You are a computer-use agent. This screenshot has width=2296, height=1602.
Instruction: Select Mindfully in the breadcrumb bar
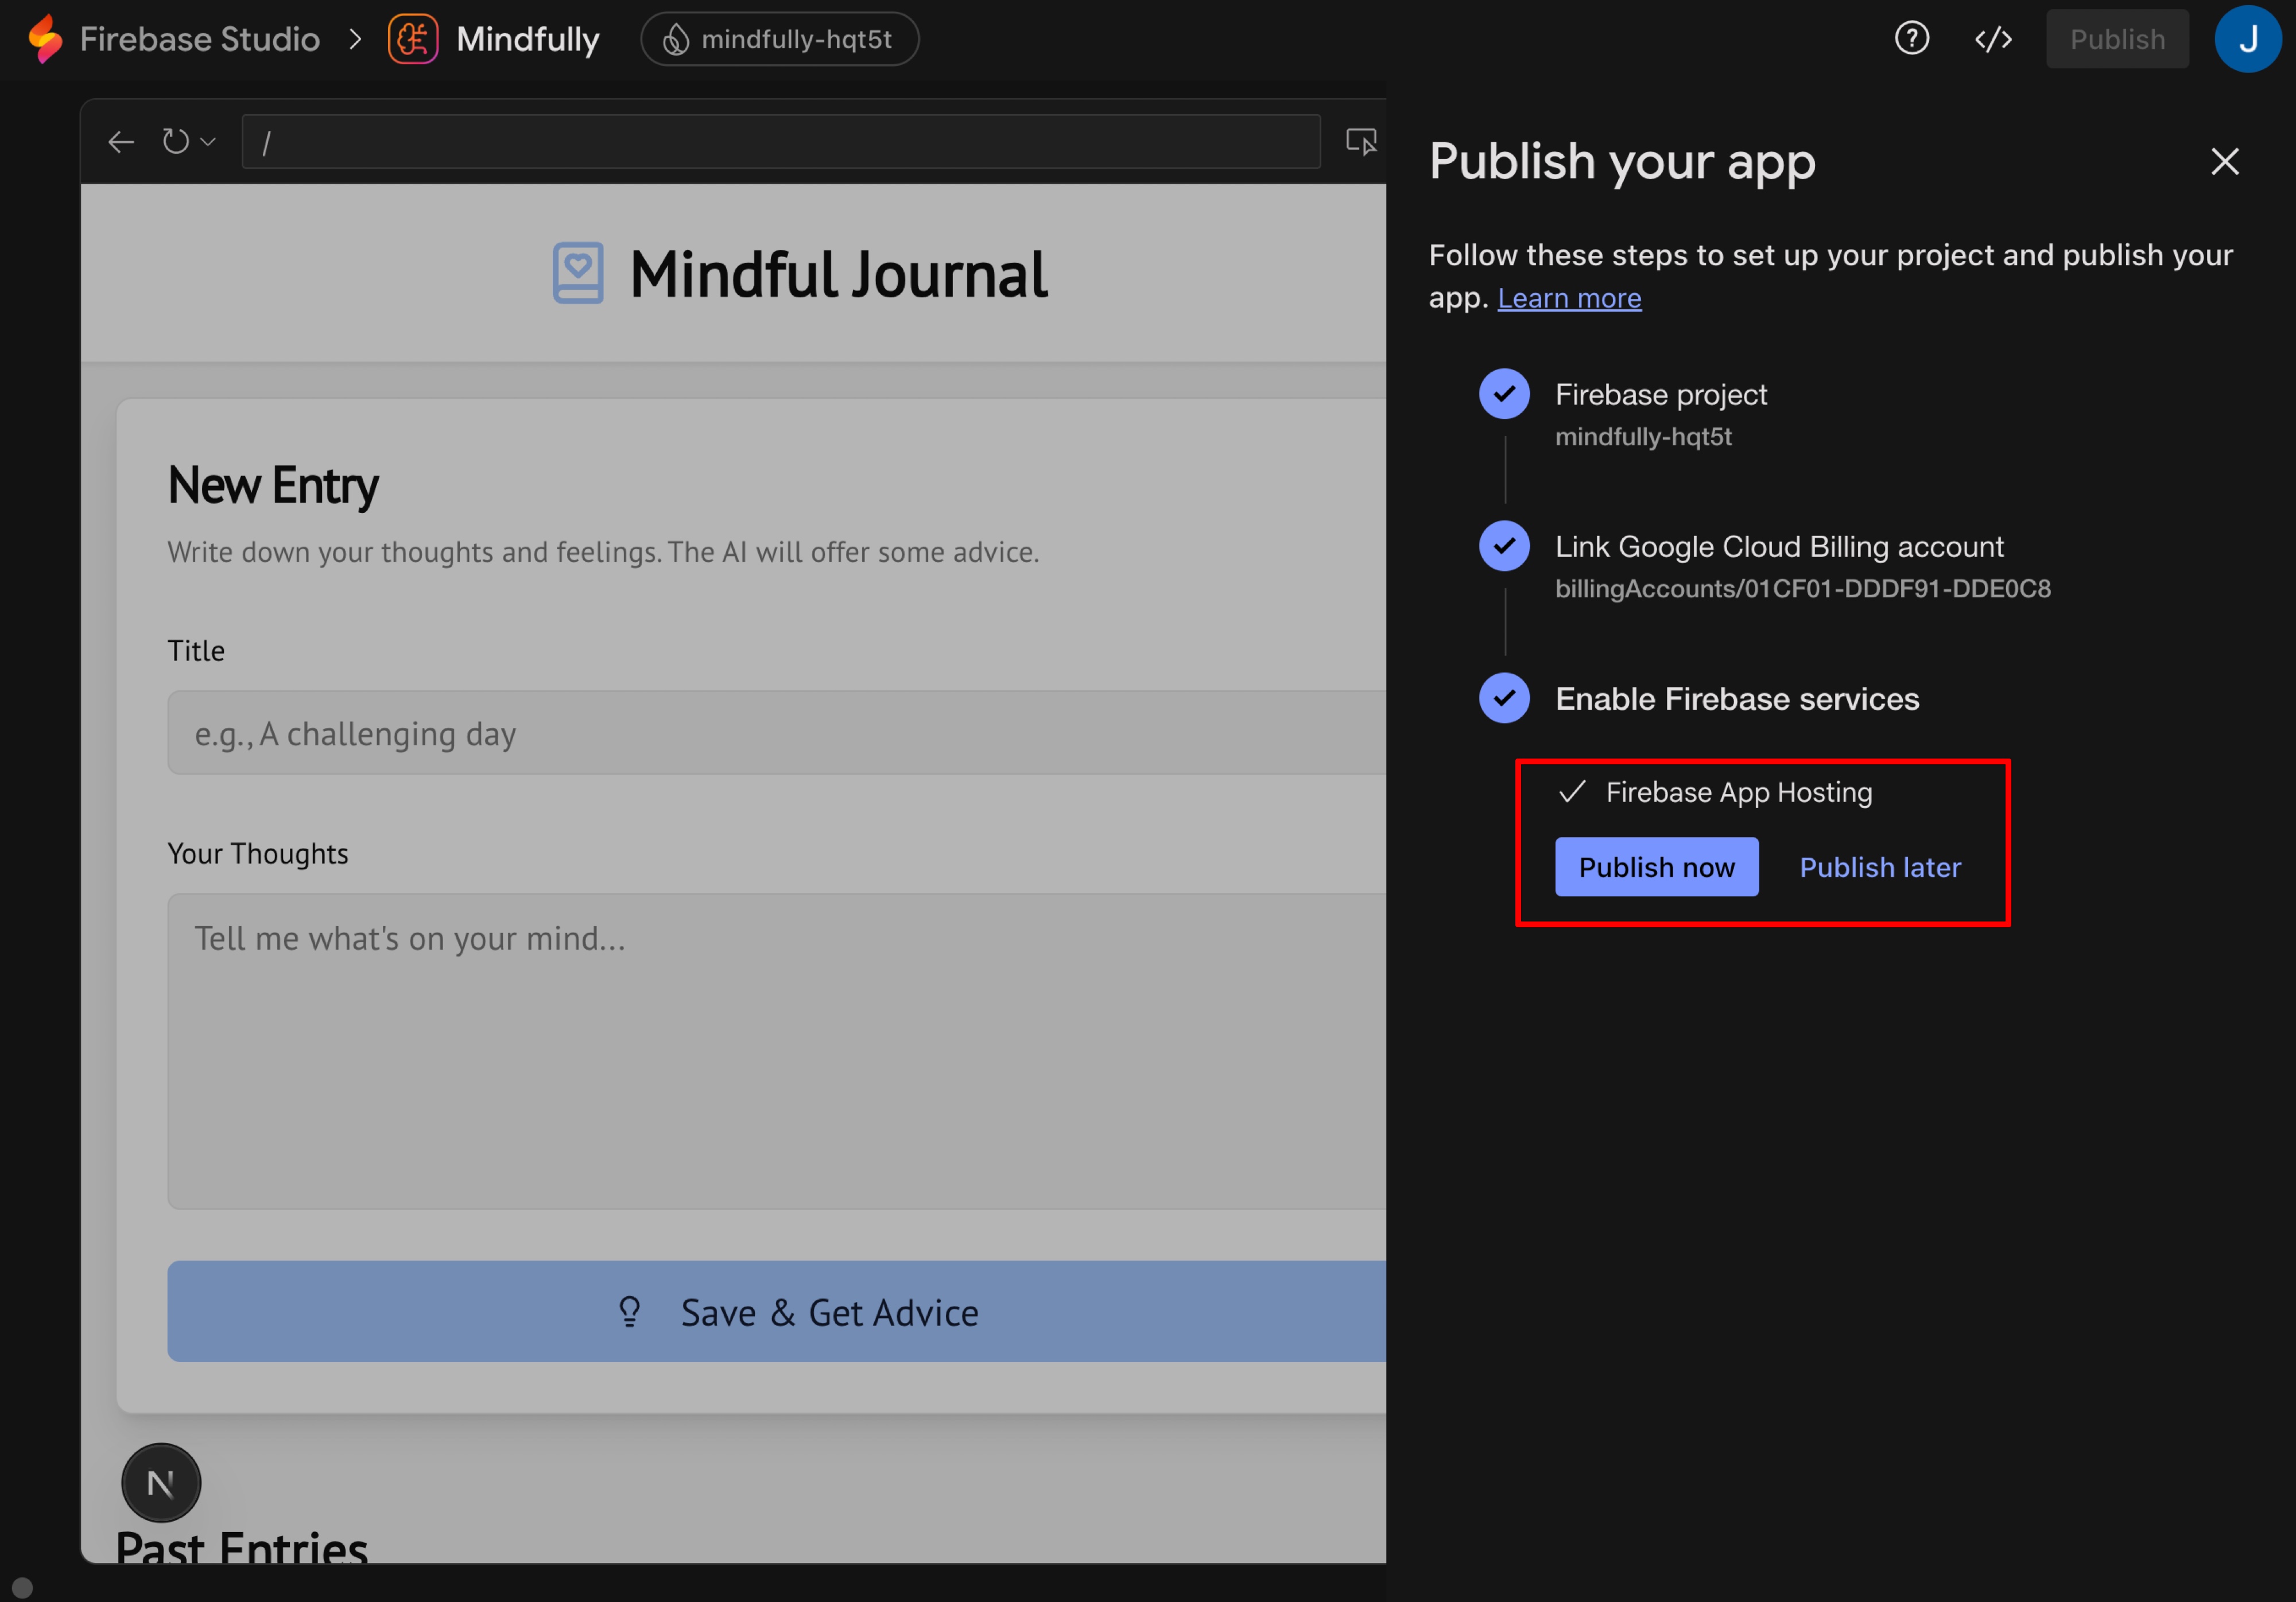pos(528,38)
